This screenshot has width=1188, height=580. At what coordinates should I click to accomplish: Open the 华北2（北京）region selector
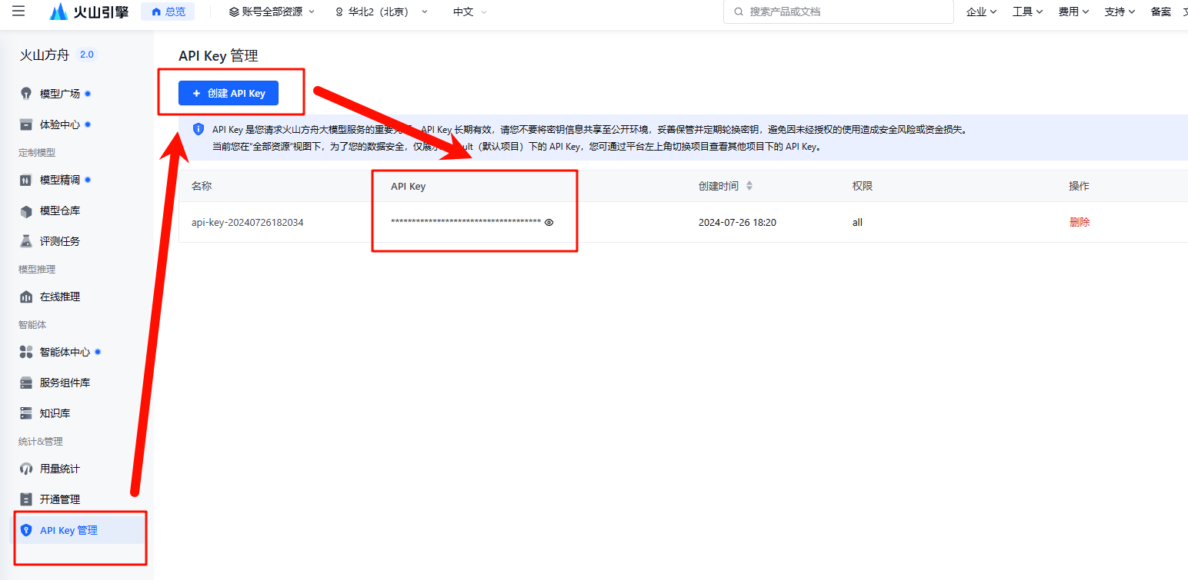click(x=380, y=12)
